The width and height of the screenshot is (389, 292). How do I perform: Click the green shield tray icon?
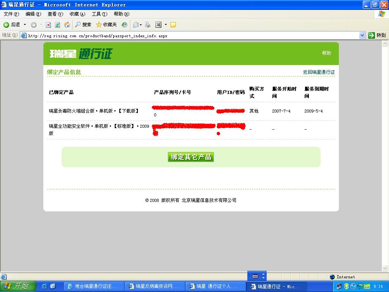tap(346, 286)
